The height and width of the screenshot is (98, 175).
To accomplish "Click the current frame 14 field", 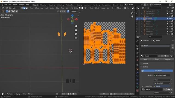I will click(x=104, y=94).
